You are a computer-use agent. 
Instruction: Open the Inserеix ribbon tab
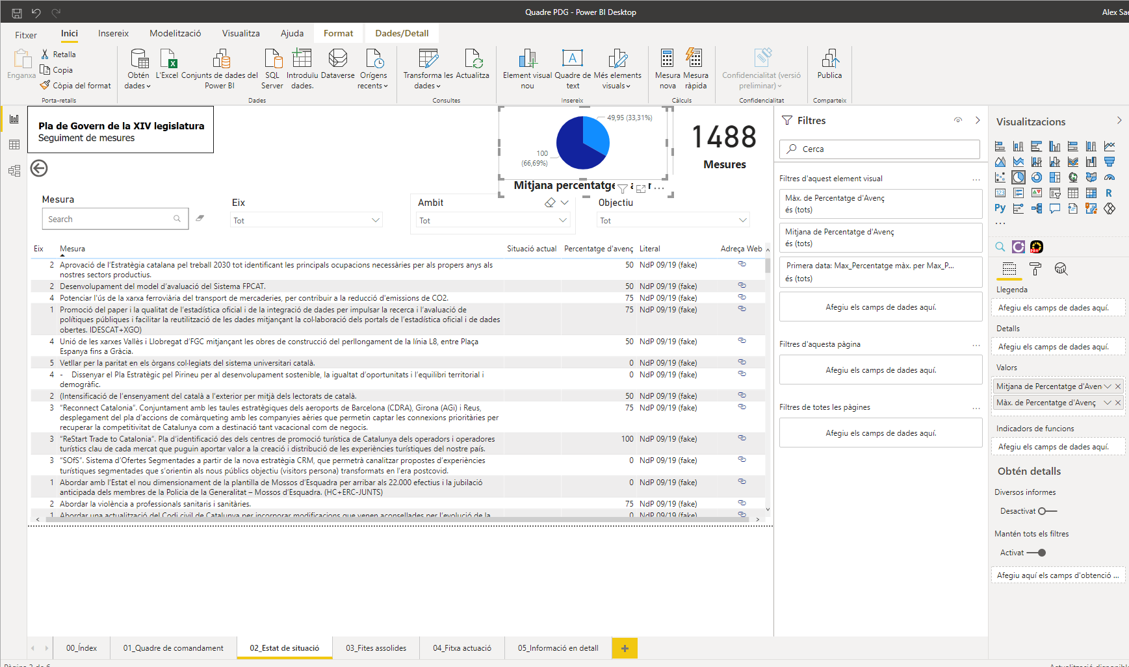113,33
